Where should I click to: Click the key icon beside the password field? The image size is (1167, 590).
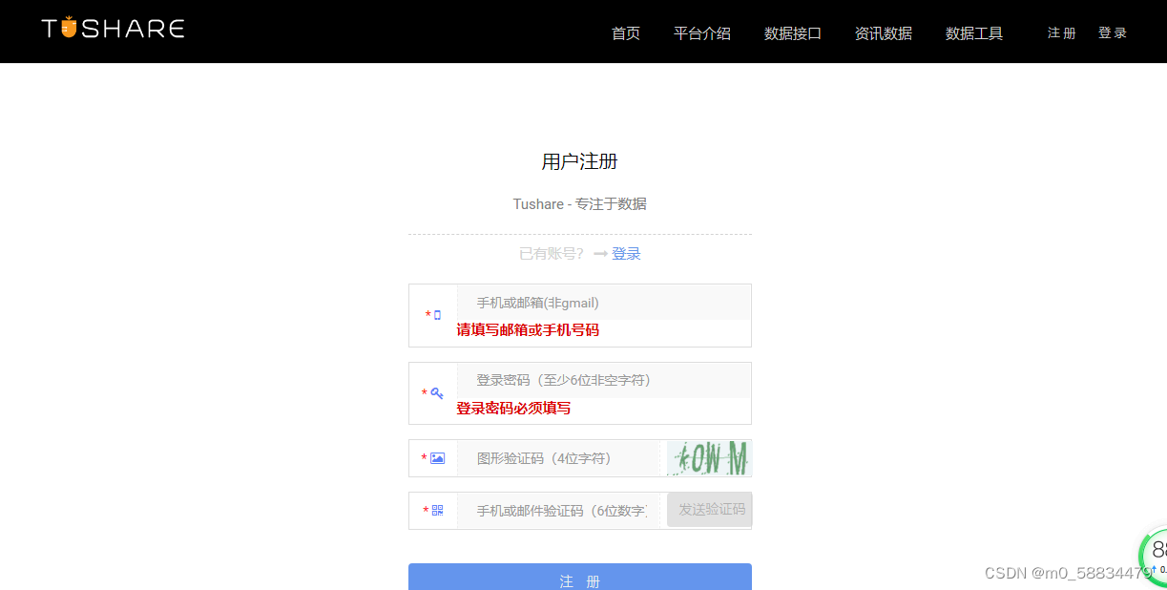pyautogui.click(x=438, y=392)
